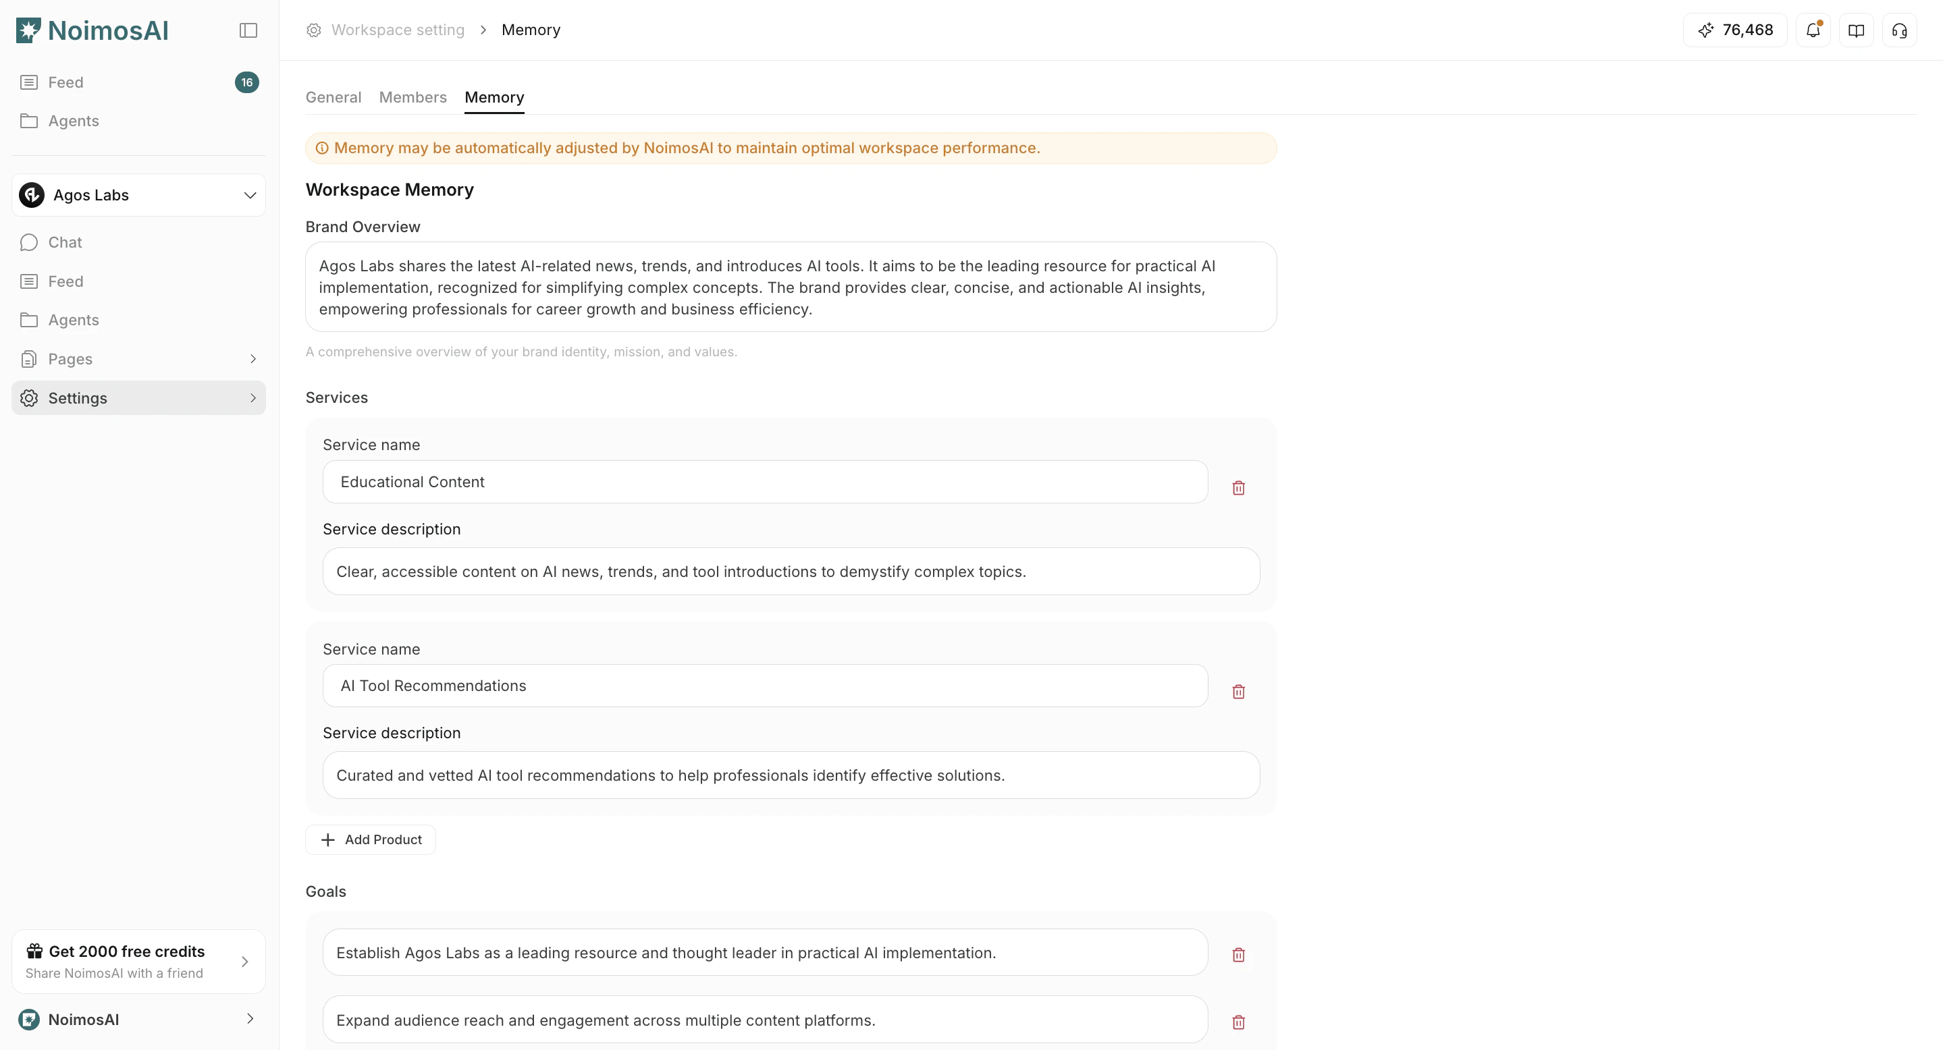Image resolution: width=1943 pixels, height=1050 pixels.
Task: Edit the Brand Overview text area
Action: tap(791, 286)
